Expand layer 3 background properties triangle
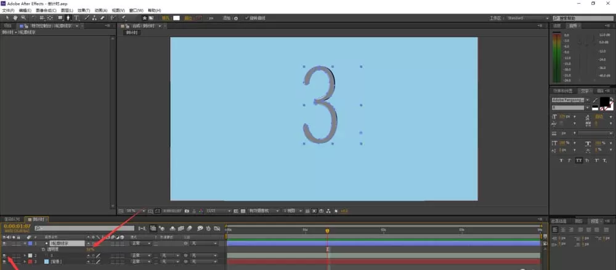Screen dimensions: 616x270 pyautogui.click(x=25, y=261)
